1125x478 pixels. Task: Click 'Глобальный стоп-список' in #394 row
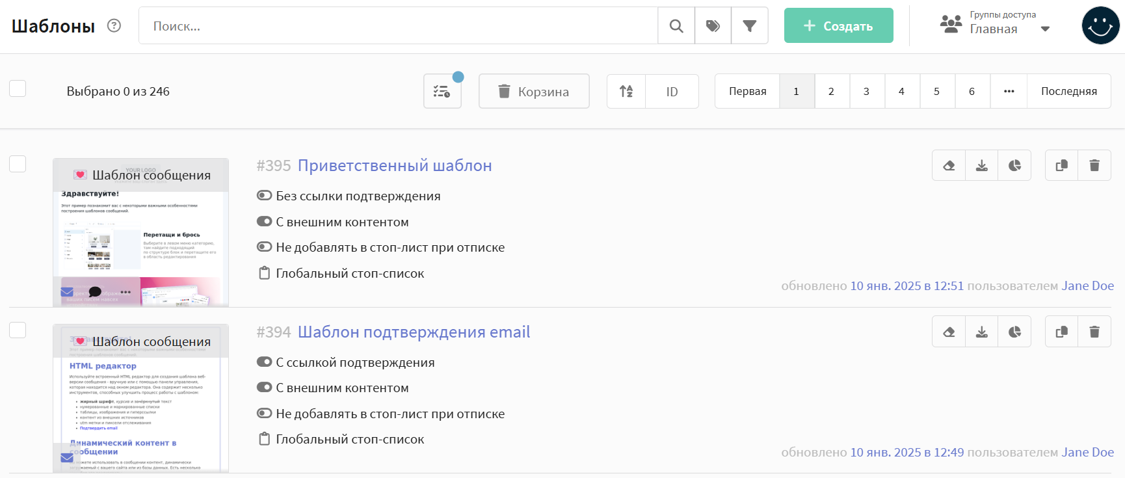pyautogui.click(x=350, y=439)
